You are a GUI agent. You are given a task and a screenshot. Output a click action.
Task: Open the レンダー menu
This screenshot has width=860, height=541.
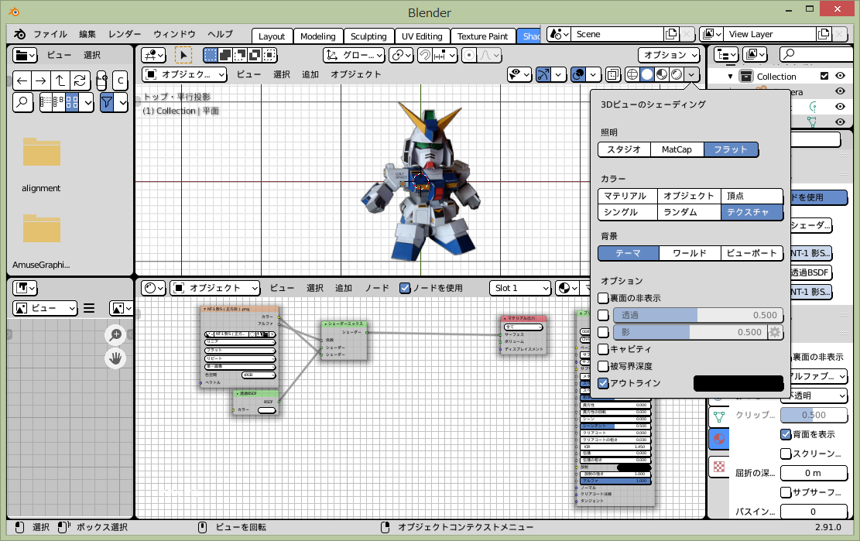pos(125,35)
